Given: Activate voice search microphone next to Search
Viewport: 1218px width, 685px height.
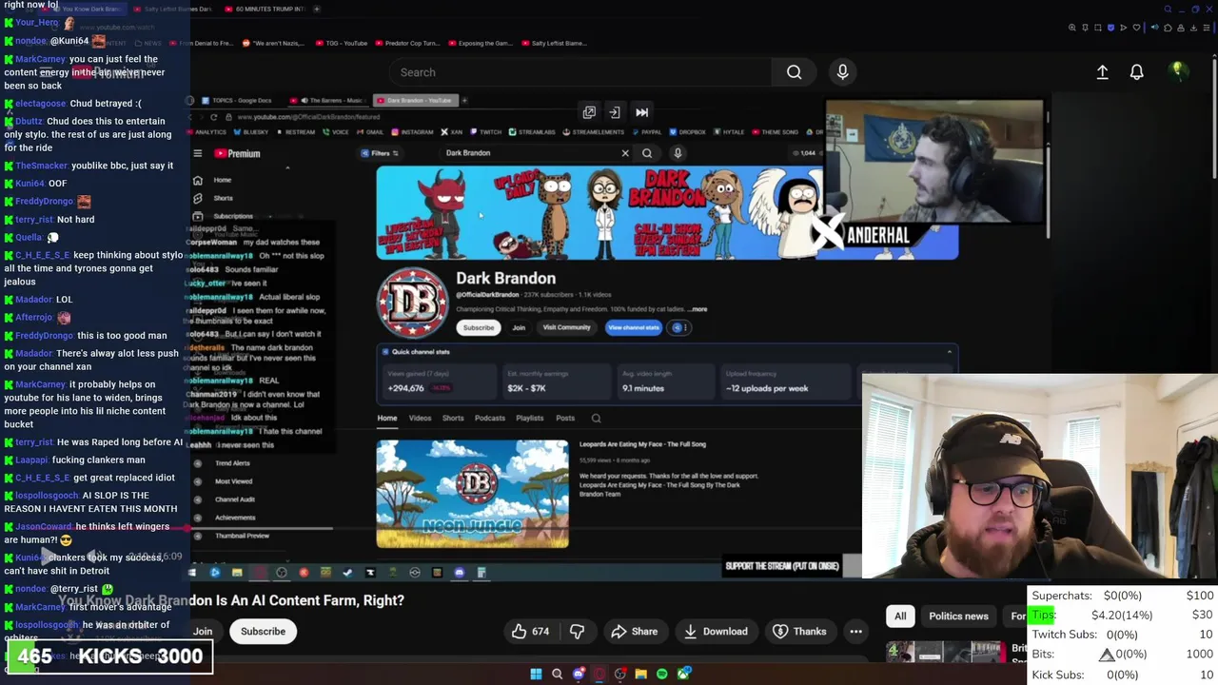Looking at the screenshot, I should (842, 72).
